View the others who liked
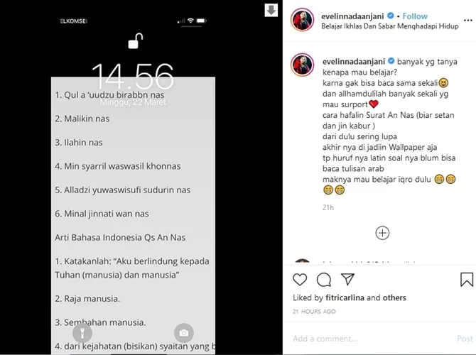476x355 pixels. [x=394, y=297]
